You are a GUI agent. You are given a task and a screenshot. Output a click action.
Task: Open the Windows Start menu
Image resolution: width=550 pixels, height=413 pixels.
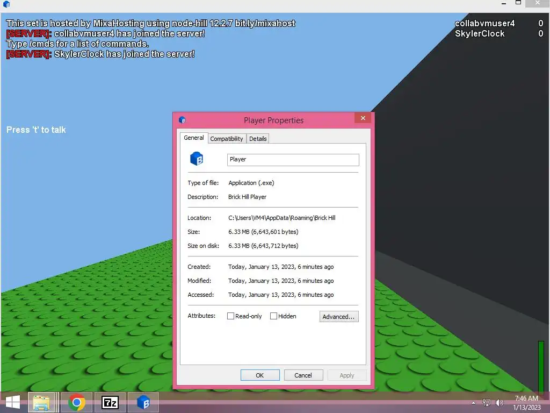pyautogui.click(x=13, y=402)
